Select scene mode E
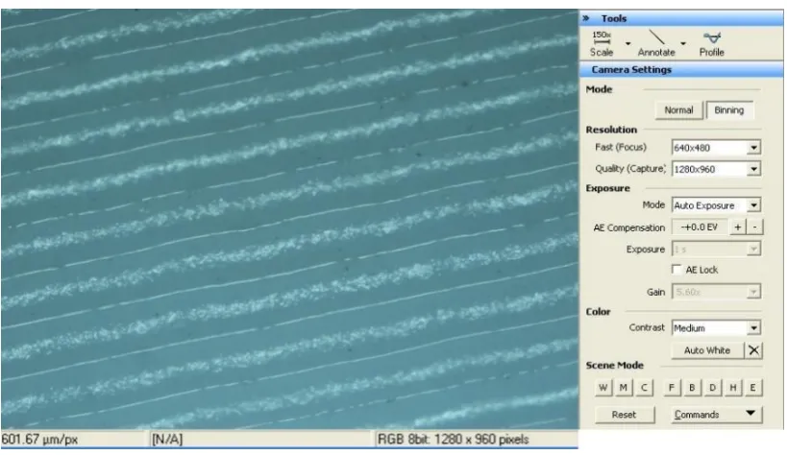This screenshot has width=787, height=455. point(752,387)
